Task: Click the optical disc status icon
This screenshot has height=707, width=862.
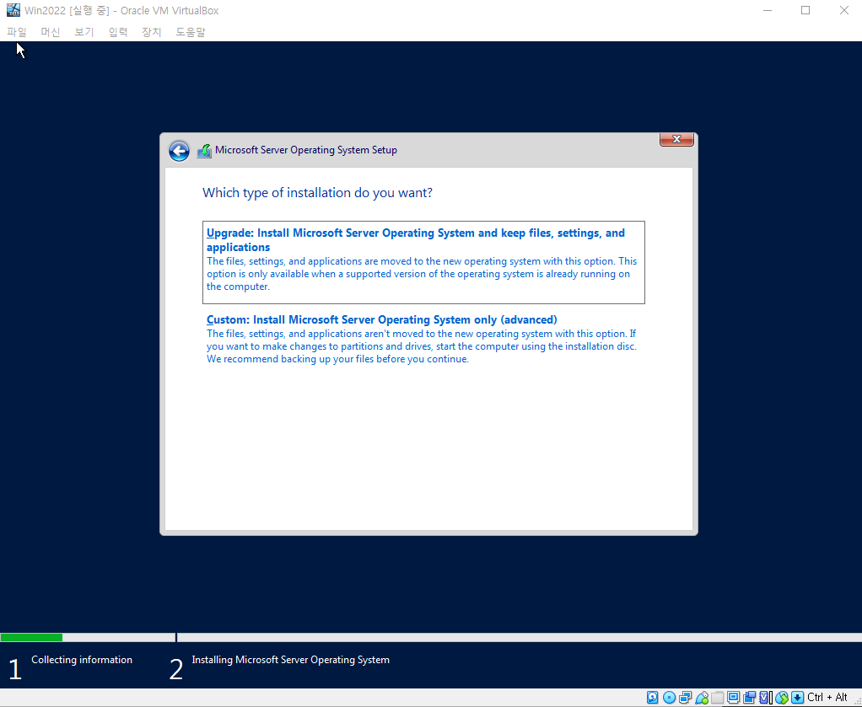Action: pos(669,698)
